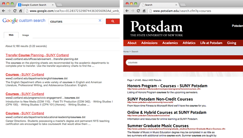Open new tab in Potsdam window
Image resolution: width=243 pixels, height=138 pixels.
click(x=183, y=5)
